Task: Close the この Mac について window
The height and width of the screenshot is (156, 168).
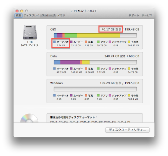Action: tap(17, 11)
